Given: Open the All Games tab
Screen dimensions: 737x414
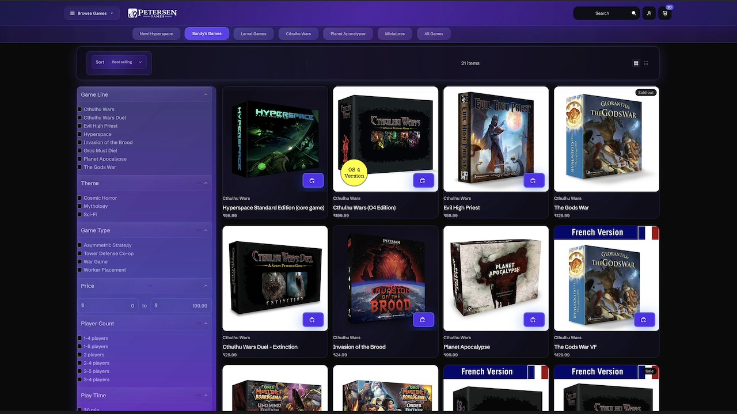Looking at the screenshot, I should (434, 33).
